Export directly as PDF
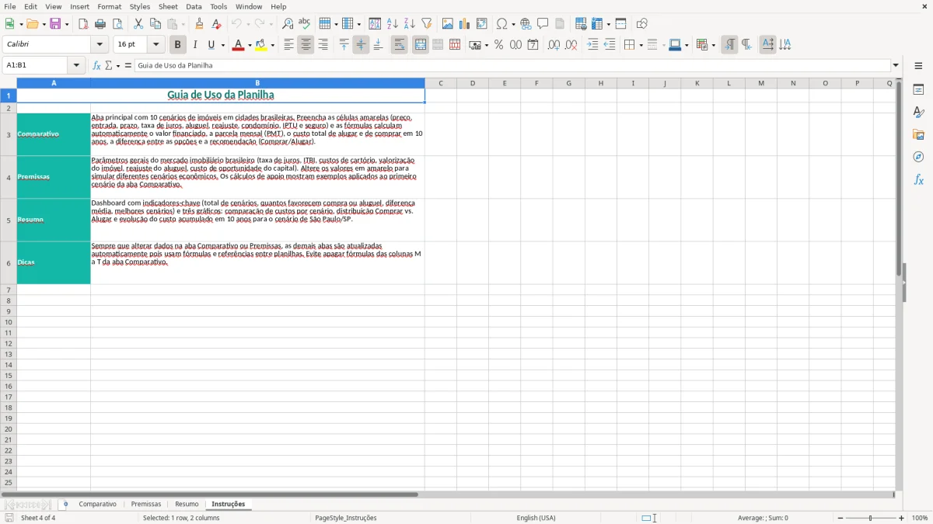Viewport: 933px width, 524px height. point(83,24)
